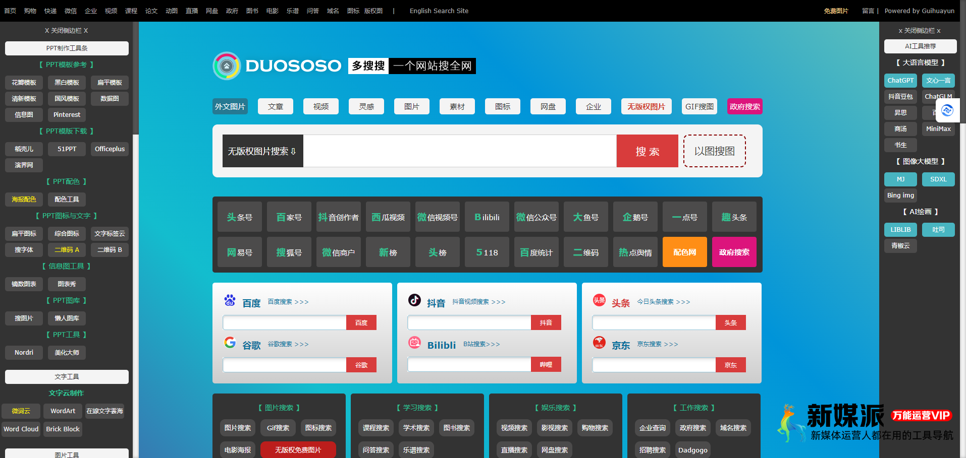Click the Bilibili pink TV icon
The image size is (966, 458).
[x=414, y=343]
